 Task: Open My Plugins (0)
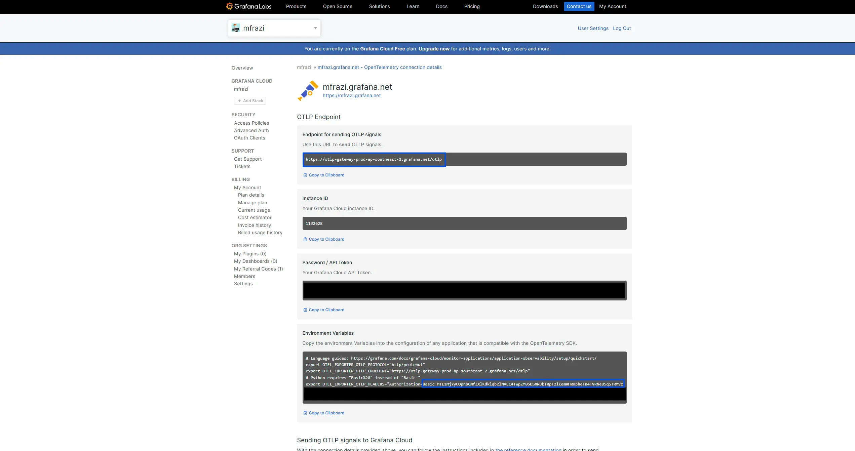[250, 254]
